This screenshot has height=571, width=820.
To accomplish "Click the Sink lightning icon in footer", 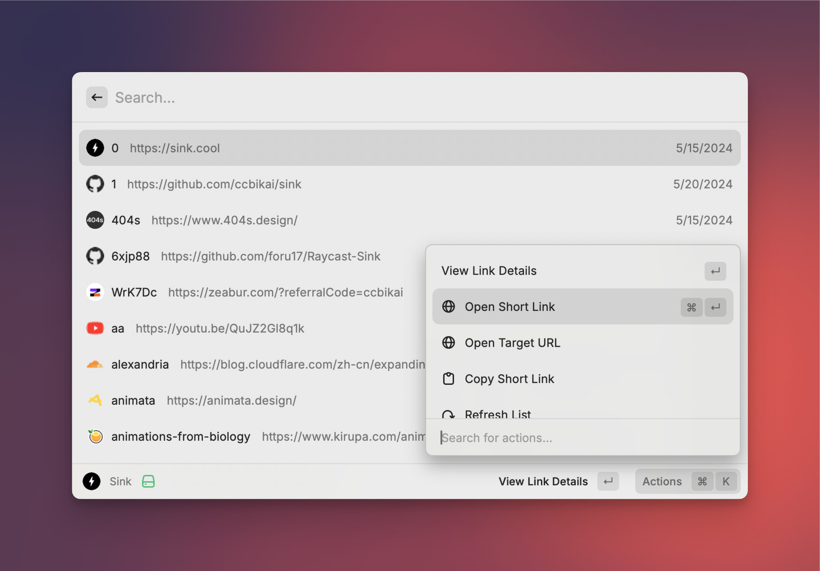I will [x=92, y=481].
